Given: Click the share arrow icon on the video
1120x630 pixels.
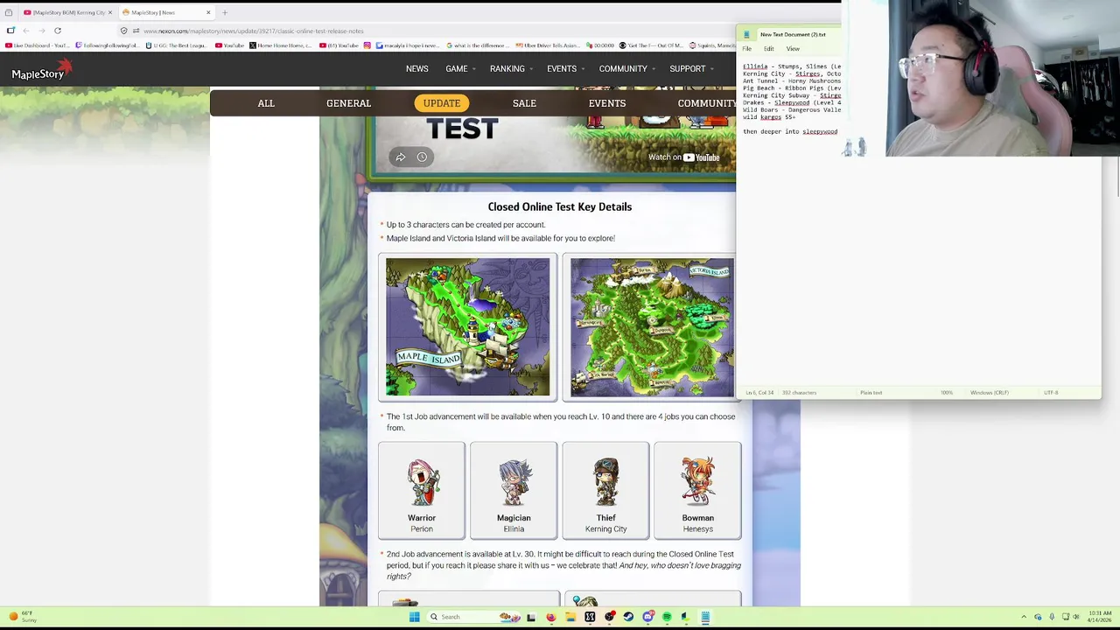Looking at the screenshot, I should [x=400, y=157].
